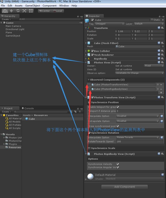Open Project Create menu button

click(x=6, y=112)
